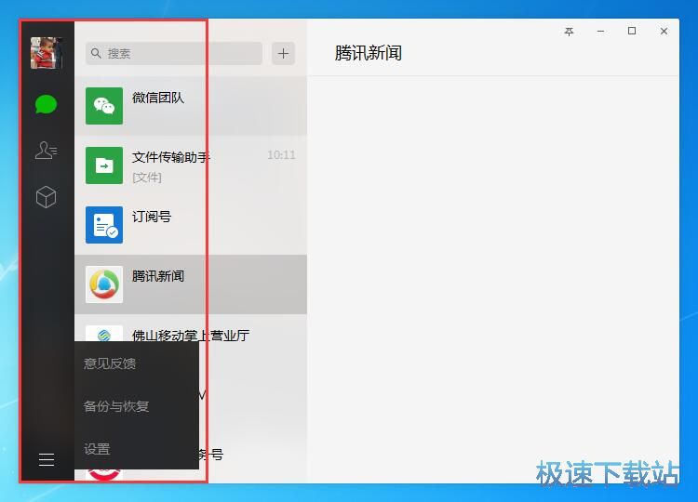Open the 佛山移动掌上营业厅 chat
The width and height of the screenshot is (698, 502).
(x=191, y=335)
